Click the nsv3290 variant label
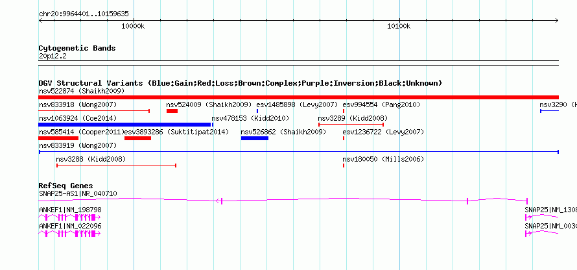Screen dimensions: 577x270 point(558,105)
